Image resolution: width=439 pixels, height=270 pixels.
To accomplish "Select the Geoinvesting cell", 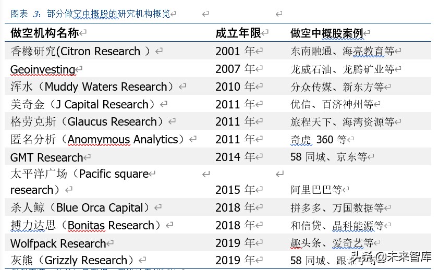I will coord(43,69).
